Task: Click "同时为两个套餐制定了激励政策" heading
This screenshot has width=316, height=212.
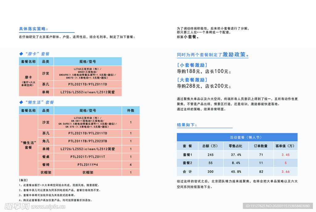Action: 213,55
